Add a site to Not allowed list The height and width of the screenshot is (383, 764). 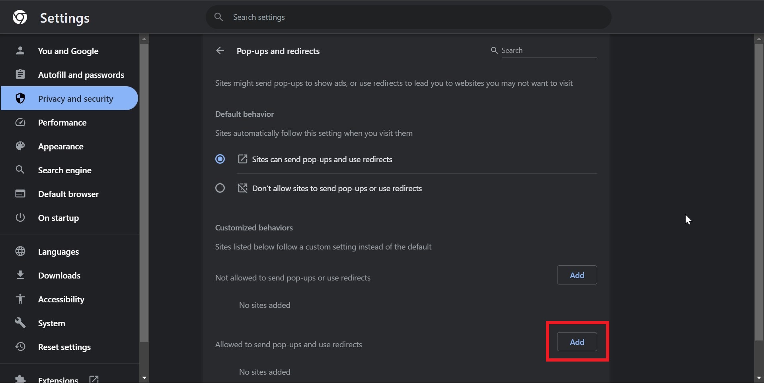[577, 275]
